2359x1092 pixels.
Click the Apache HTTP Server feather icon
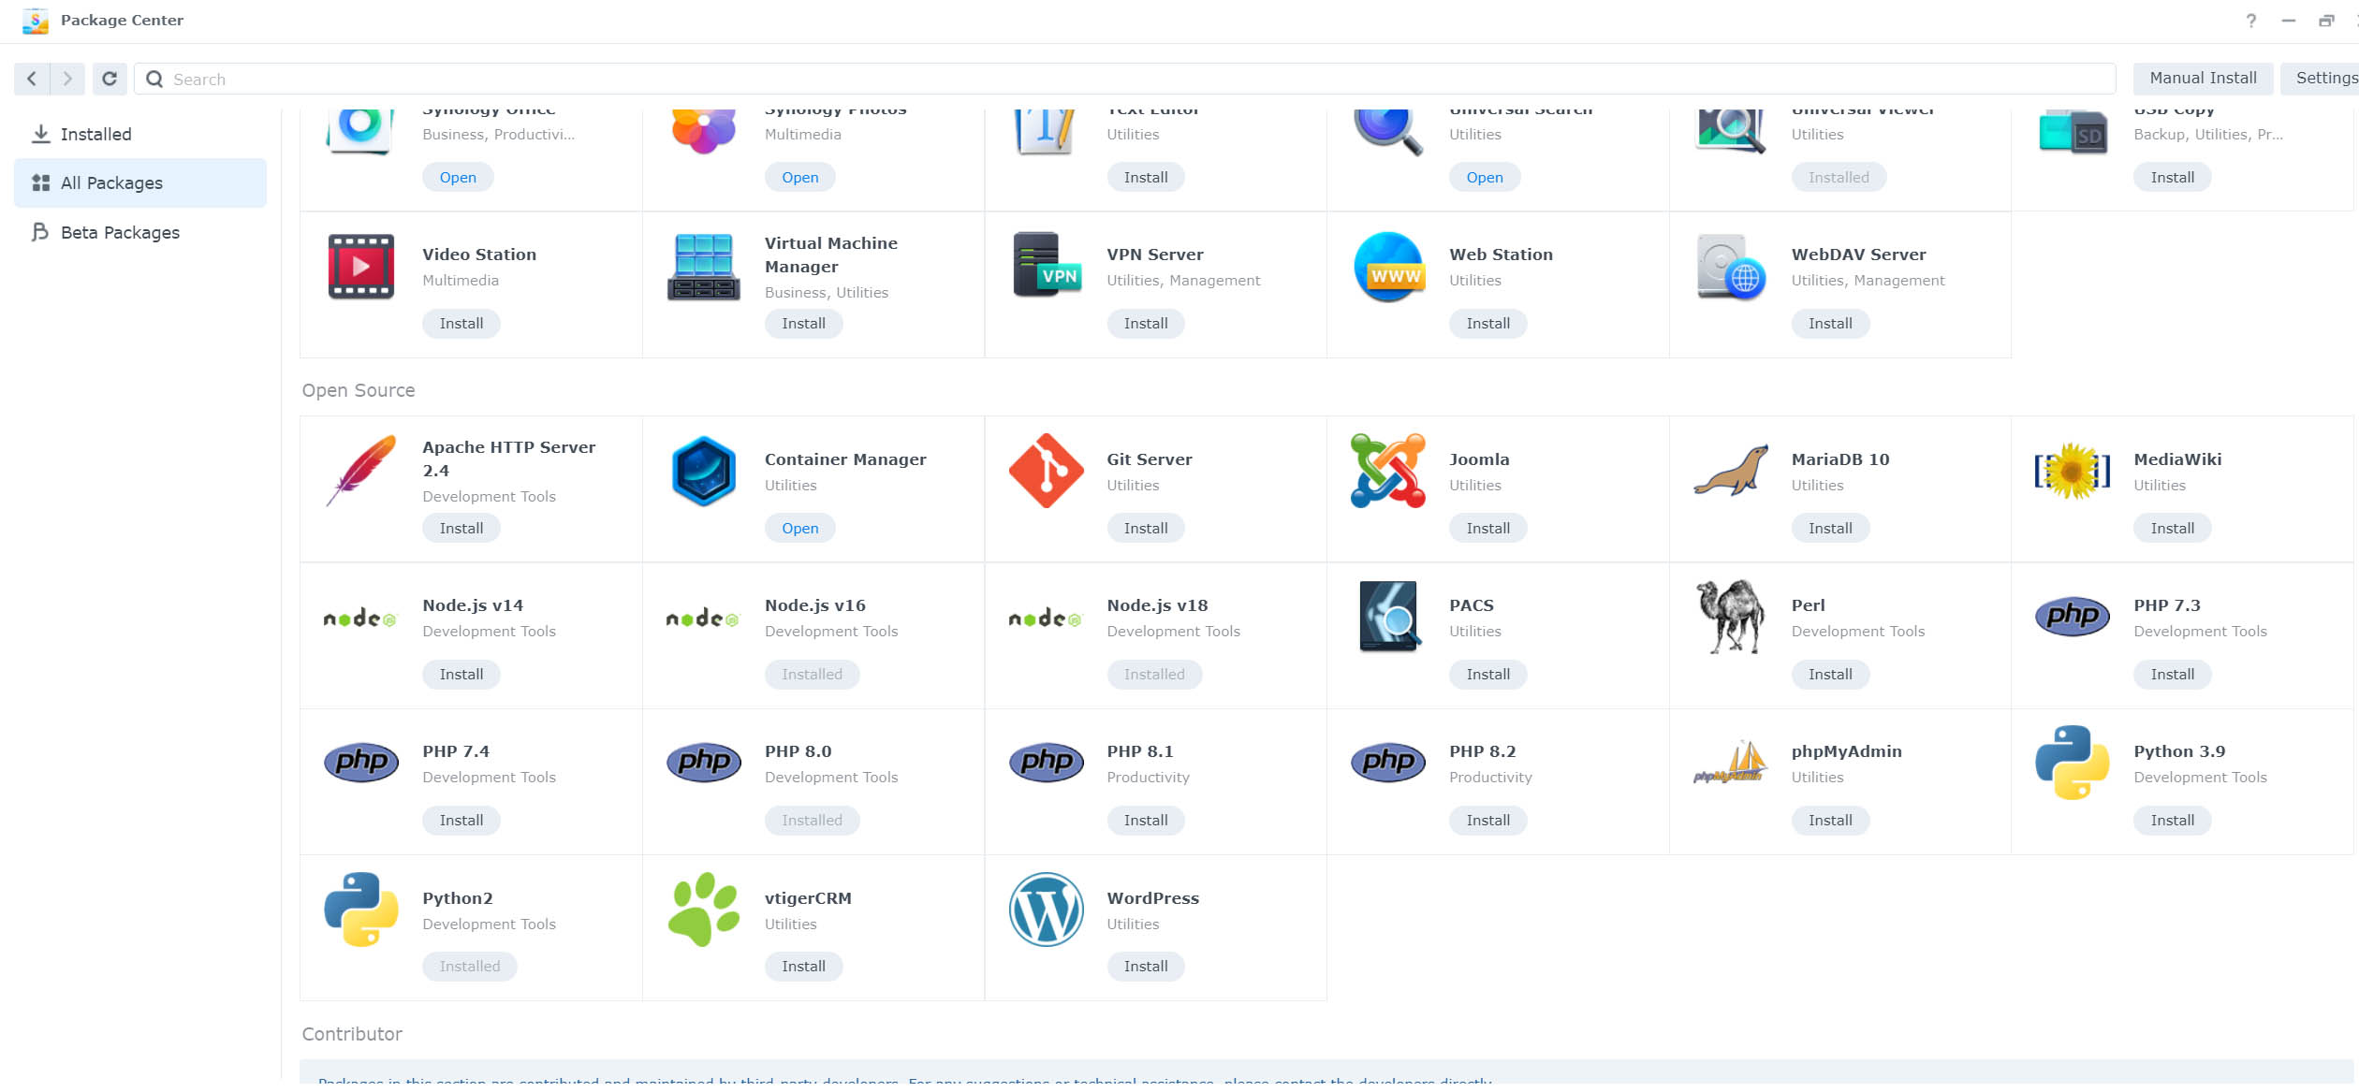click(x=360, y=471)
